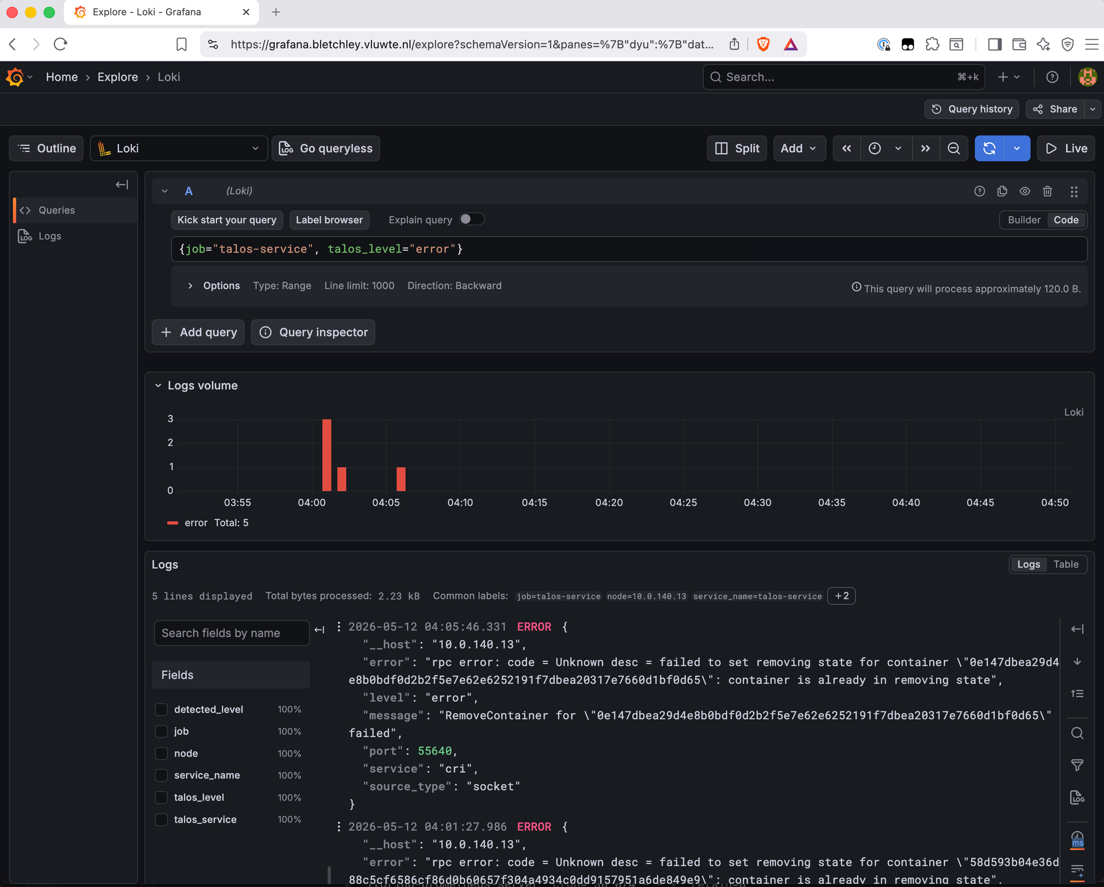This screenshot has height=887, width=1104.
Task: Click the LogQL query editor field
Action: [x=629, y=249]
